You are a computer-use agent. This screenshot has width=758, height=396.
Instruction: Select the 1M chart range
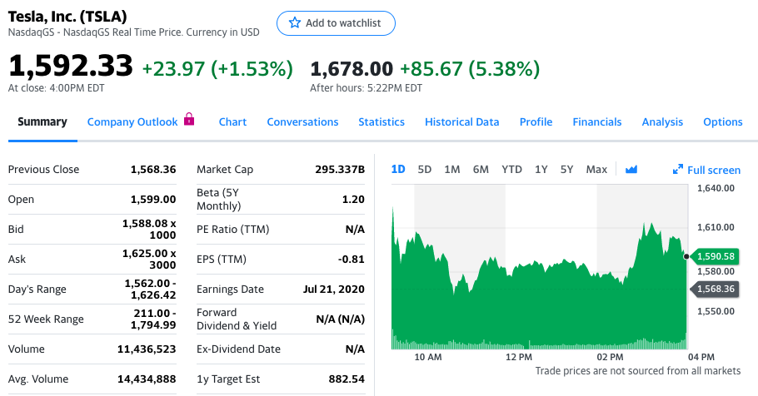452,170
